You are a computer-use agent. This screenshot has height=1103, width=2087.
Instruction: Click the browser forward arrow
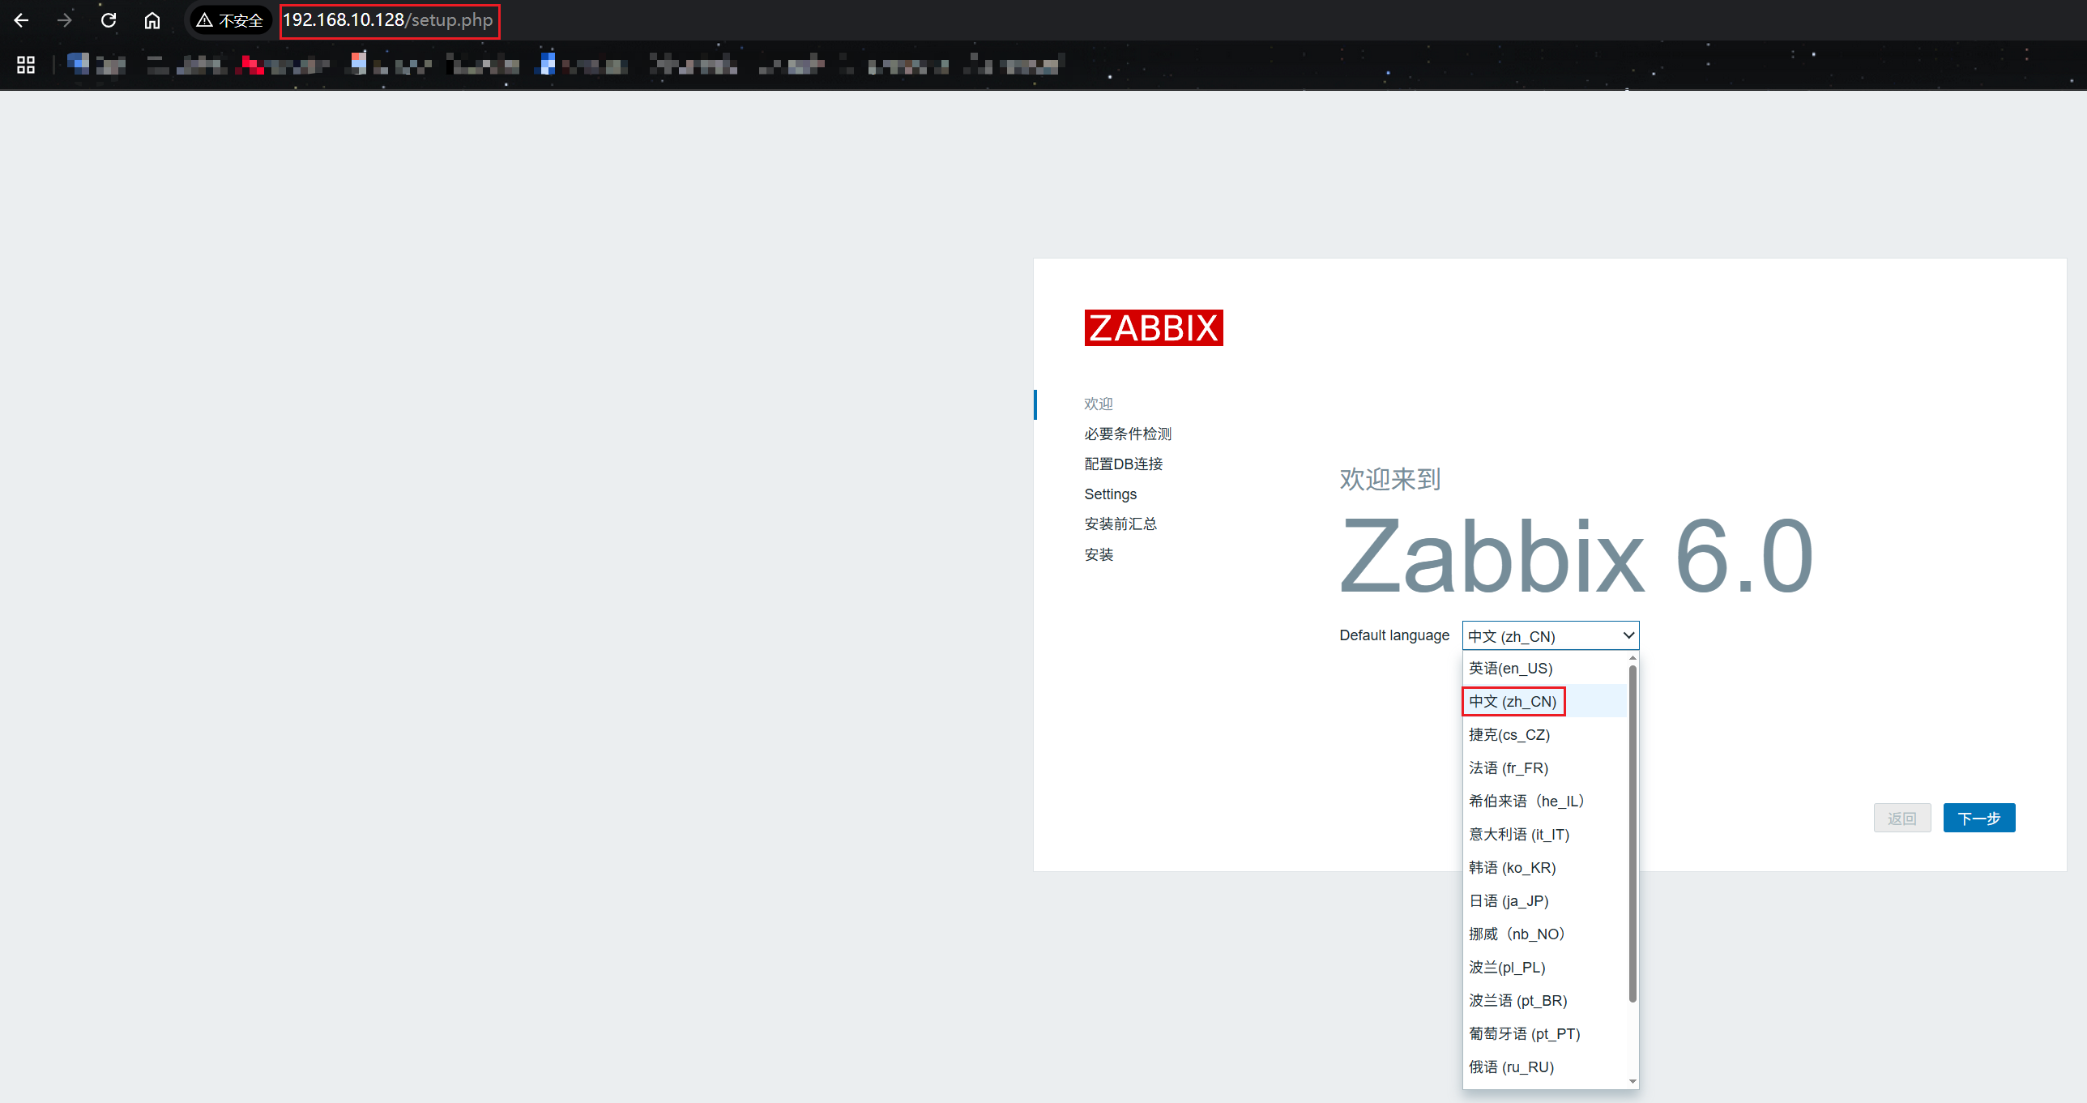[x=65, y=20]
